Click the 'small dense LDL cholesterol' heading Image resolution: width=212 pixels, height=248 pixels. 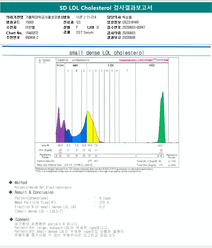point(107,53)
